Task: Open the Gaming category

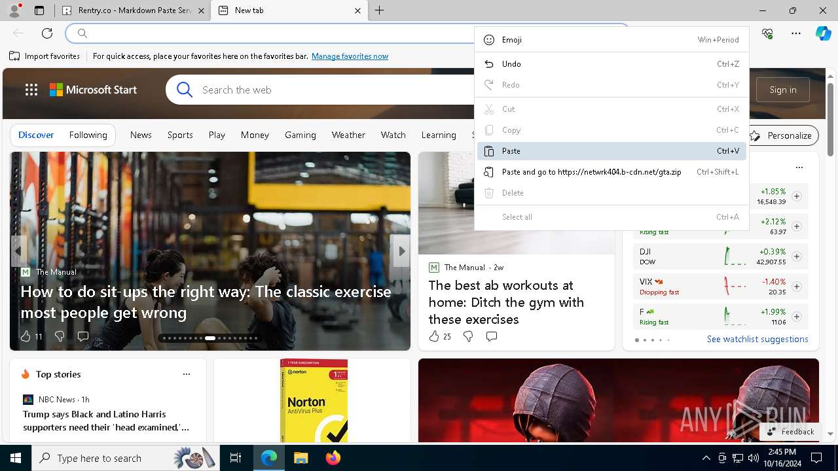Action: pos(301,135)
